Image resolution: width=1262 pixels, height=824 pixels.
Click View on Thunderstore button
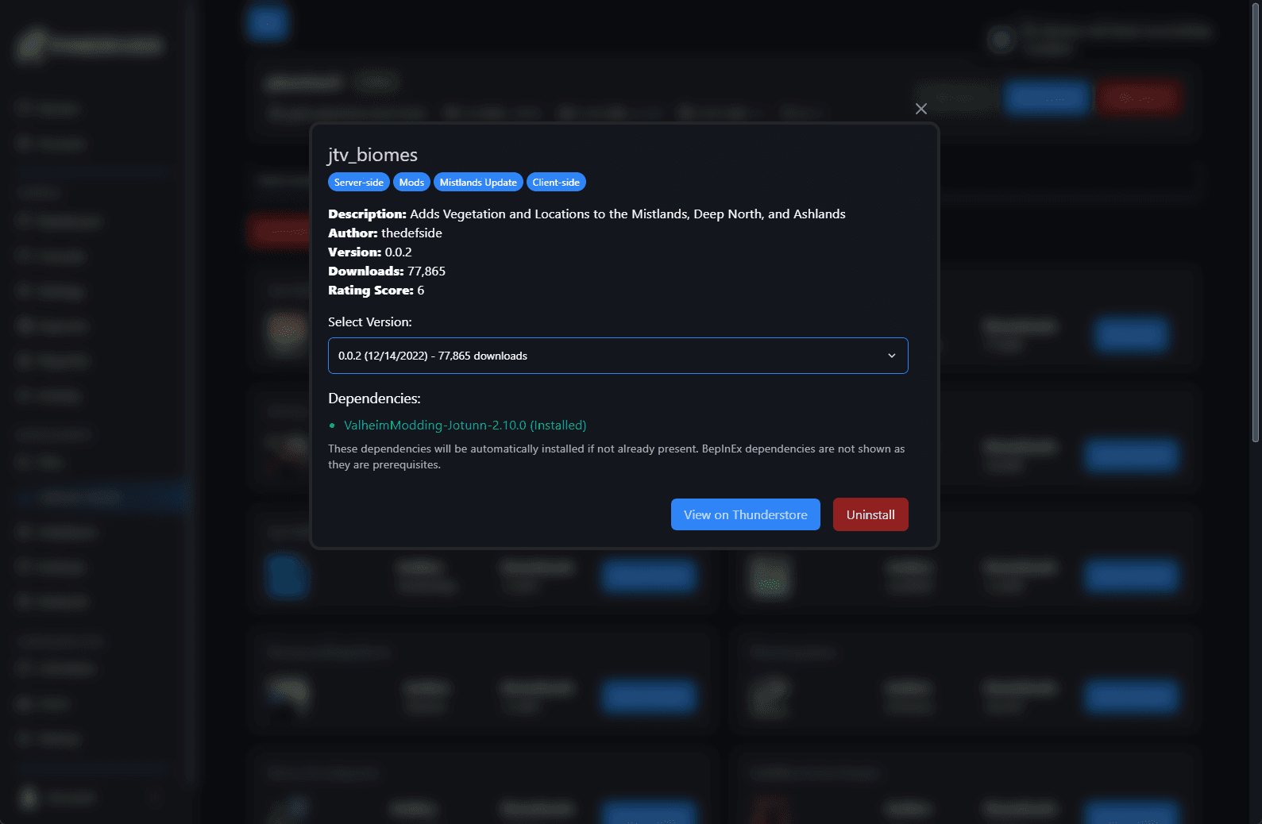(745, 514)
